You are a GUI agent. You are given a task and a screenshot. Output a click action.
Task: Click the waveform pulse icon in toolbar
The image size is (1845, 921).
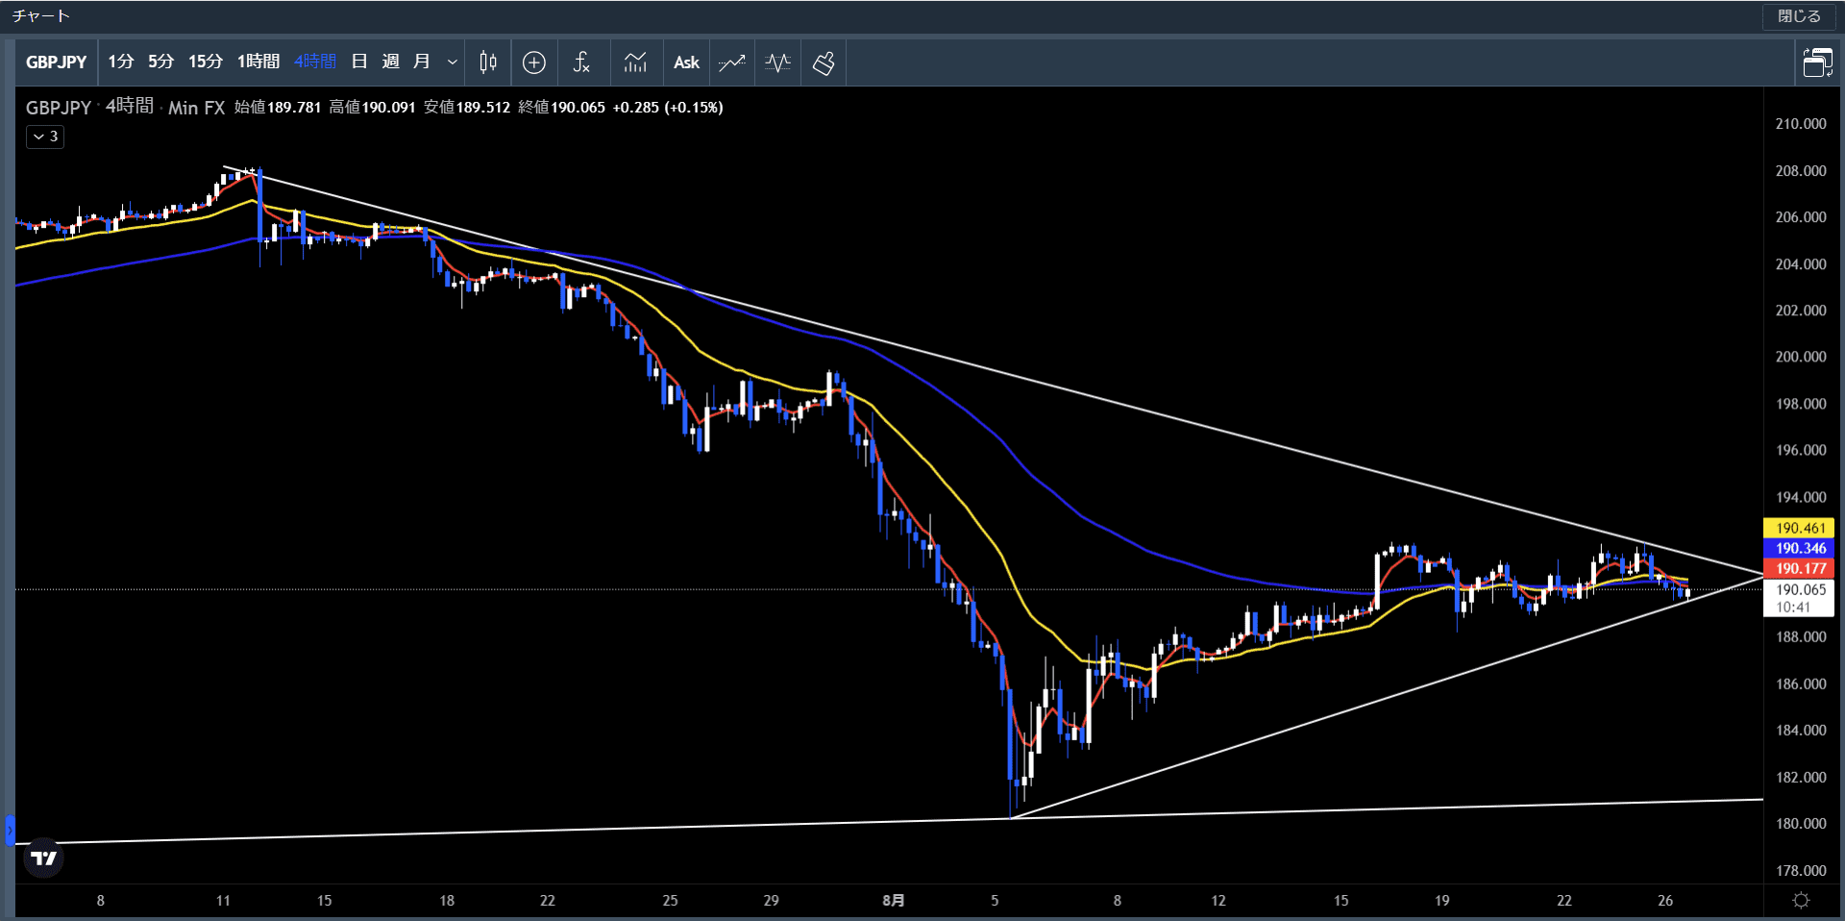point(778,62)
